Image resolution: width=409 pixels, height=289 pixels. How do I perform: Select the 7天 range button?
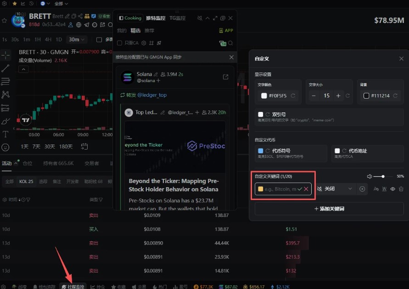(x=36, y=146)
